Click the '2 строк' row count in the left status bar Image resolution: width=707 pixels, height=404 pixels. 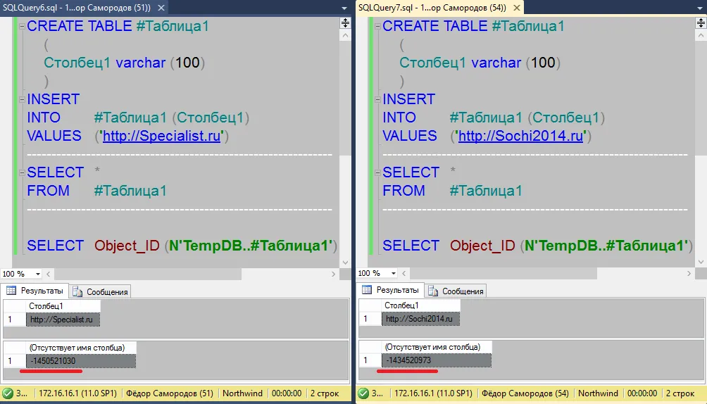click(x=325, y=393)
